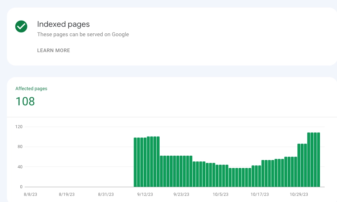Click the 10/5/23 date axis label
Image resolution: width=337 pixels, height=202 pixels.
coord(221,194)
